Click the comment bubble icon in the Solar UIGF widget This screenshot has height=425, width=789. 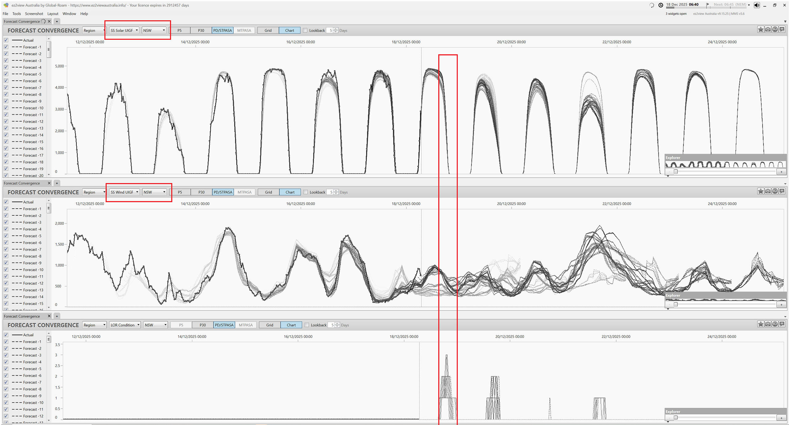click(x=782, y=30)
